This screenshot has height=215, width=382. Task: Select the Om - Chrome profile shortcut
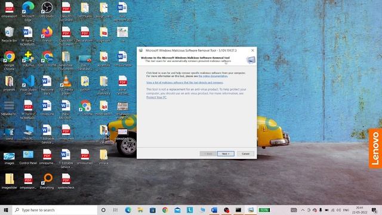pyautogui.click(x=47, y=59)
